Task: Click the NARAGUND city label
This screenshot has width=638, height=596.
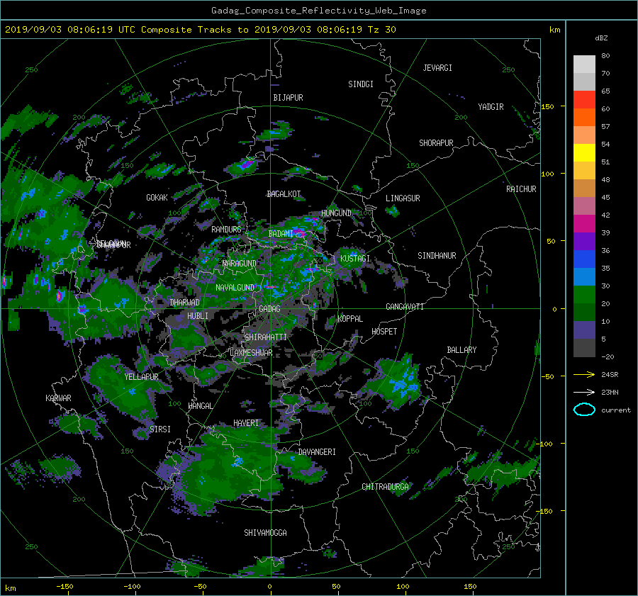Action: coord(240,264)
